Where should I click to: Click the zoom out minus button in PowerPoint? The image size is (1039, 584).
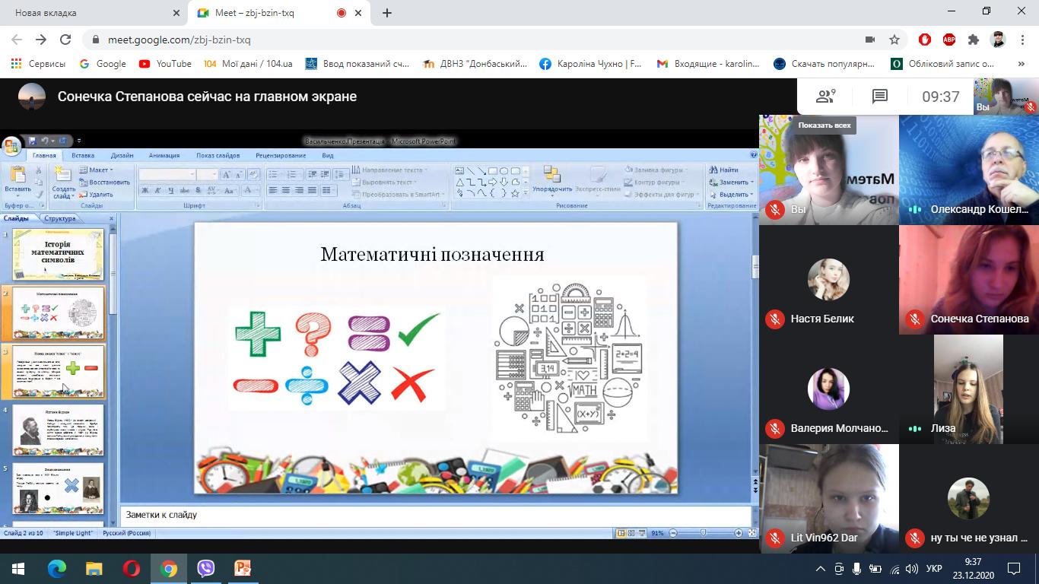point(672,533)
